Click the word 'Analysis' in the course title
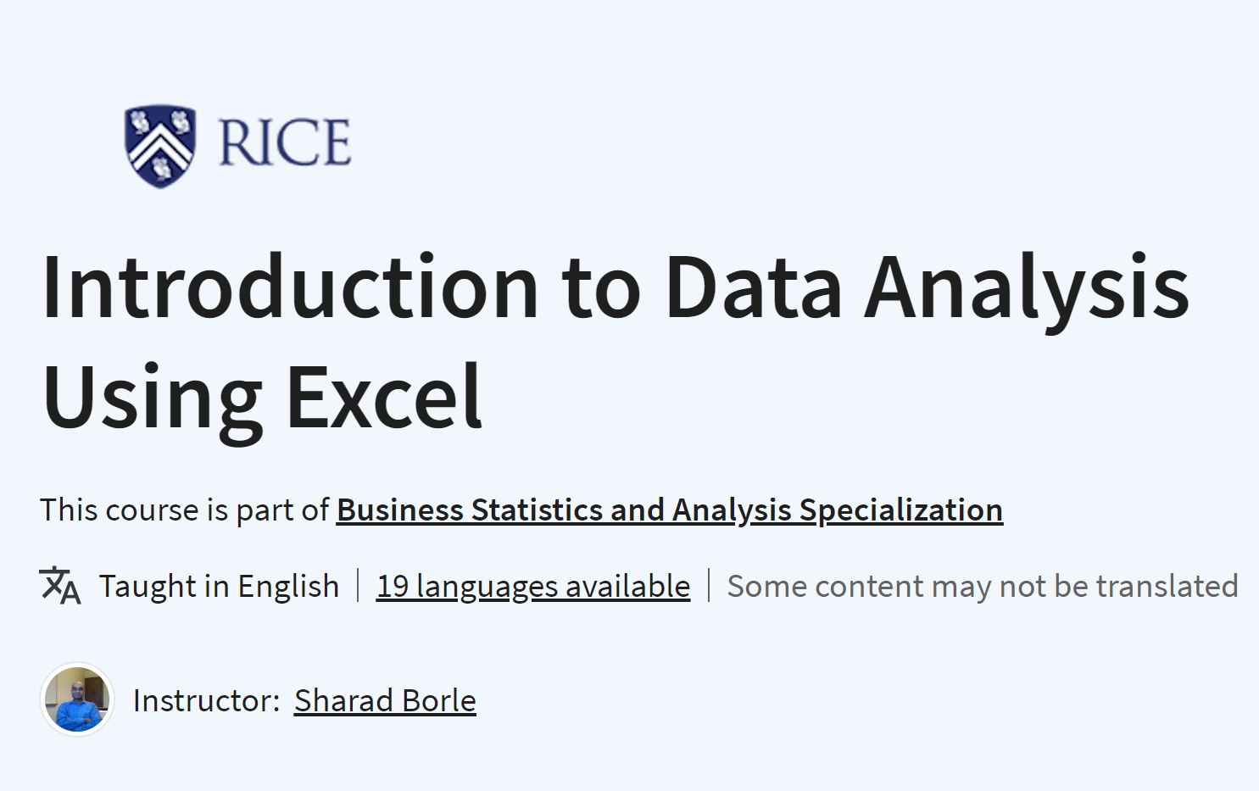Viewport: 1259px width, 791px height. (x=1027, y=288)
